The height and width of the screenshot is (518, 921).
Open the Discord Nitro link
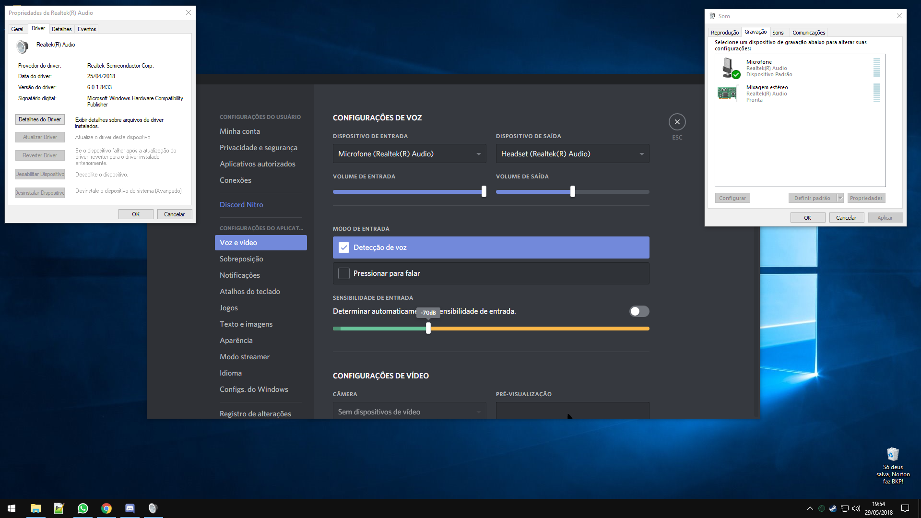(260, 205)
